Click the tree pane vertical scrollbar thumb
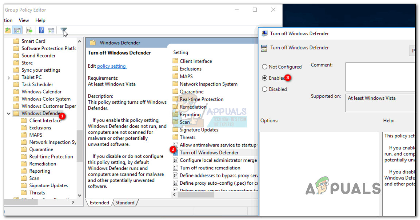Viewport: 420px width, 220px height. click(79, 146)
